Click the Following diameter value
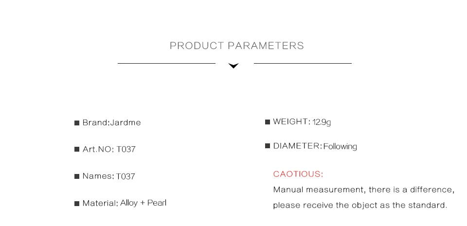The height and width of the screenshot is (226, 467). (x=340, y=146)
